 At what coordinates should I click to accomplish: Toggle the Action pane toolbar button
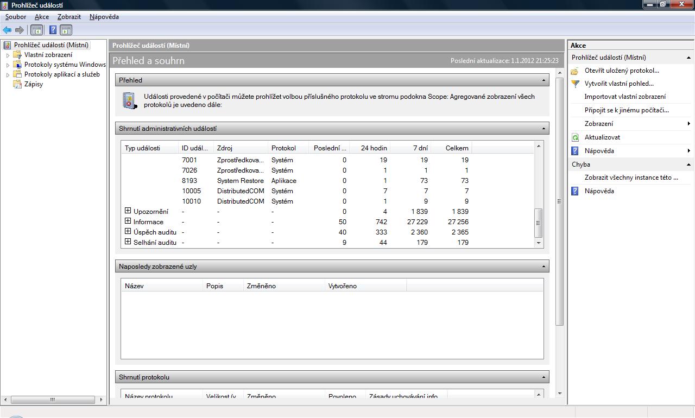point(66,30)
